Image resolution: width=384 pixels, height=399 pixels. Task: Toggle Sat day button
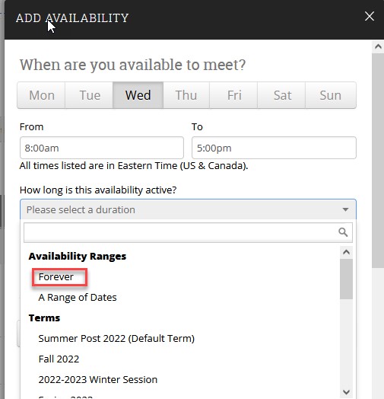(281, 95)
